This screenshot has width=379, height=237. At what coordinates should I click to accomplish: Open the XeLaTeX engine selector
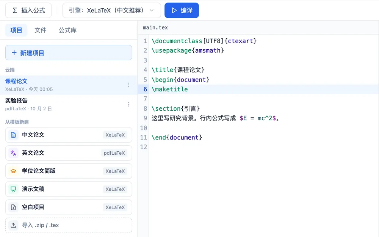tap(112, 10)
